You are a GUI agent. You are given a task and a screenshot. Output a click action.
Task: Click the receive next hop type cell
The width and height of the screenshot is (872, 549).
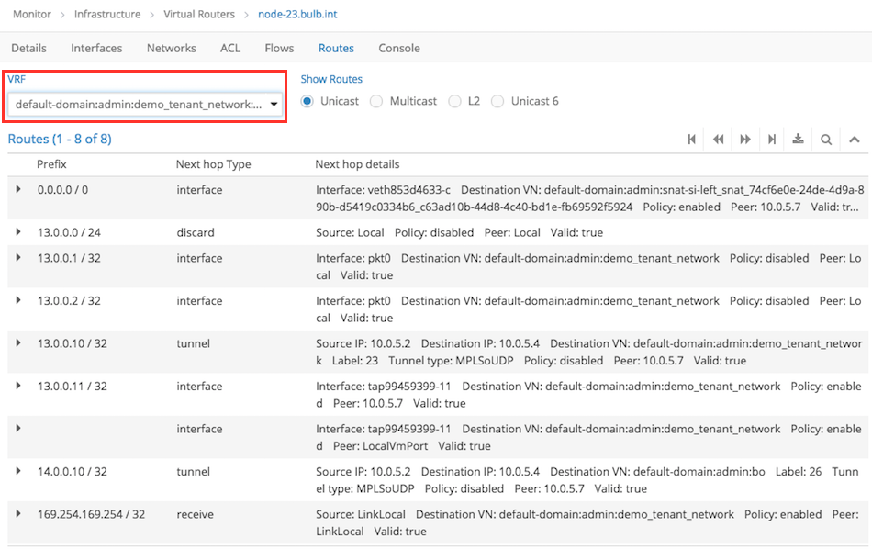coord(196,514)
